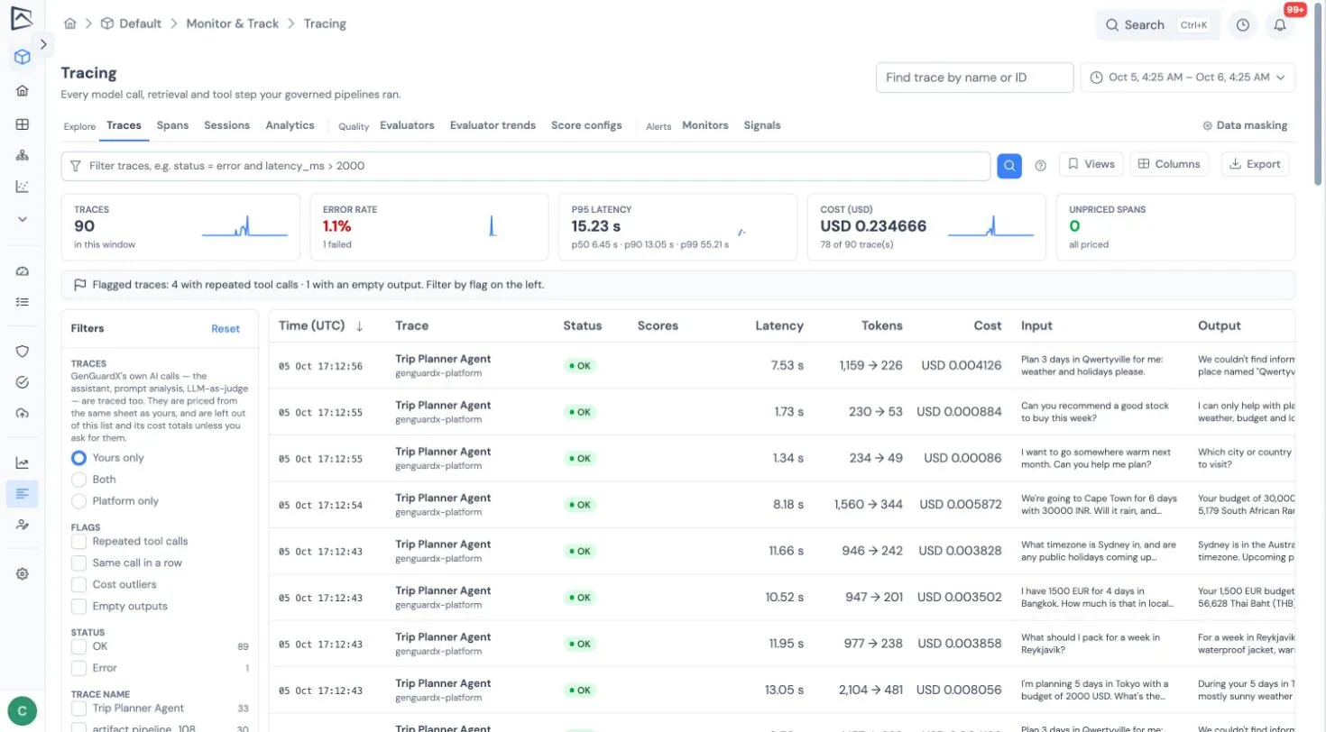
Task: Click the home icon in the breadcrumb
Action: 70,23
